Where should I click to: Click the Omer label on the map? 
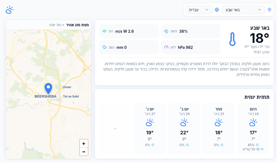[x=67, y=87]
